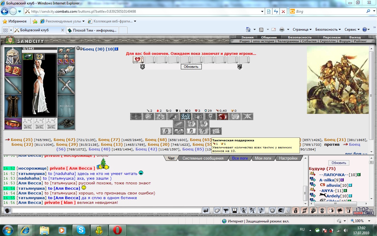Select the knight helmet combat skill
The height and width of the screenshot is (236, 377).
point(210,117)
